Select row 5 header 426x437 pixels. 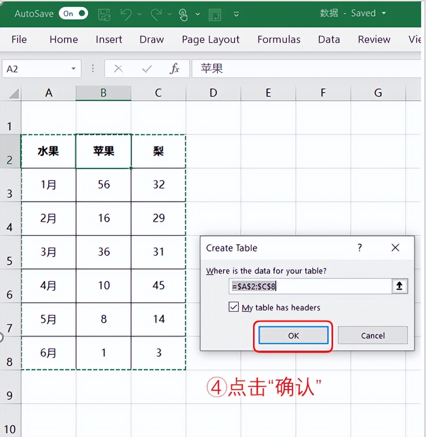(x=10, y=252)
